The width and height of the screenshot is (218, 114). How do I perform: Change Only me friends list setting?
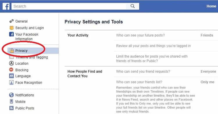207,82
